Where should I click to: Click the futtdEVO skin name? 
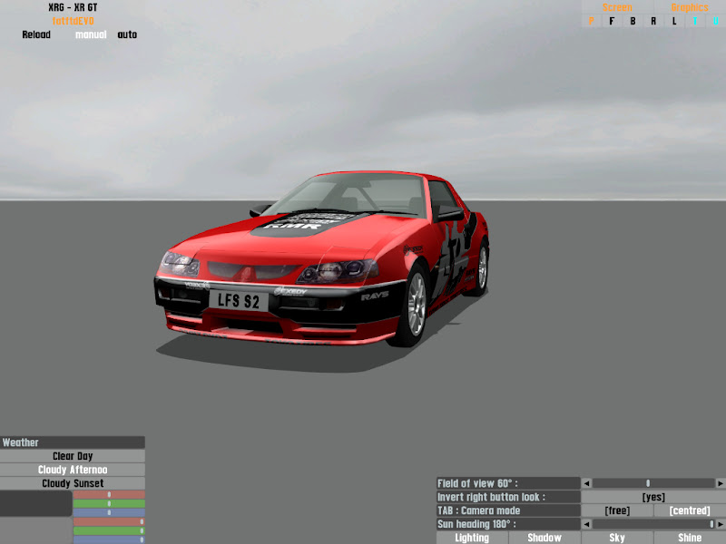[73, 21]
